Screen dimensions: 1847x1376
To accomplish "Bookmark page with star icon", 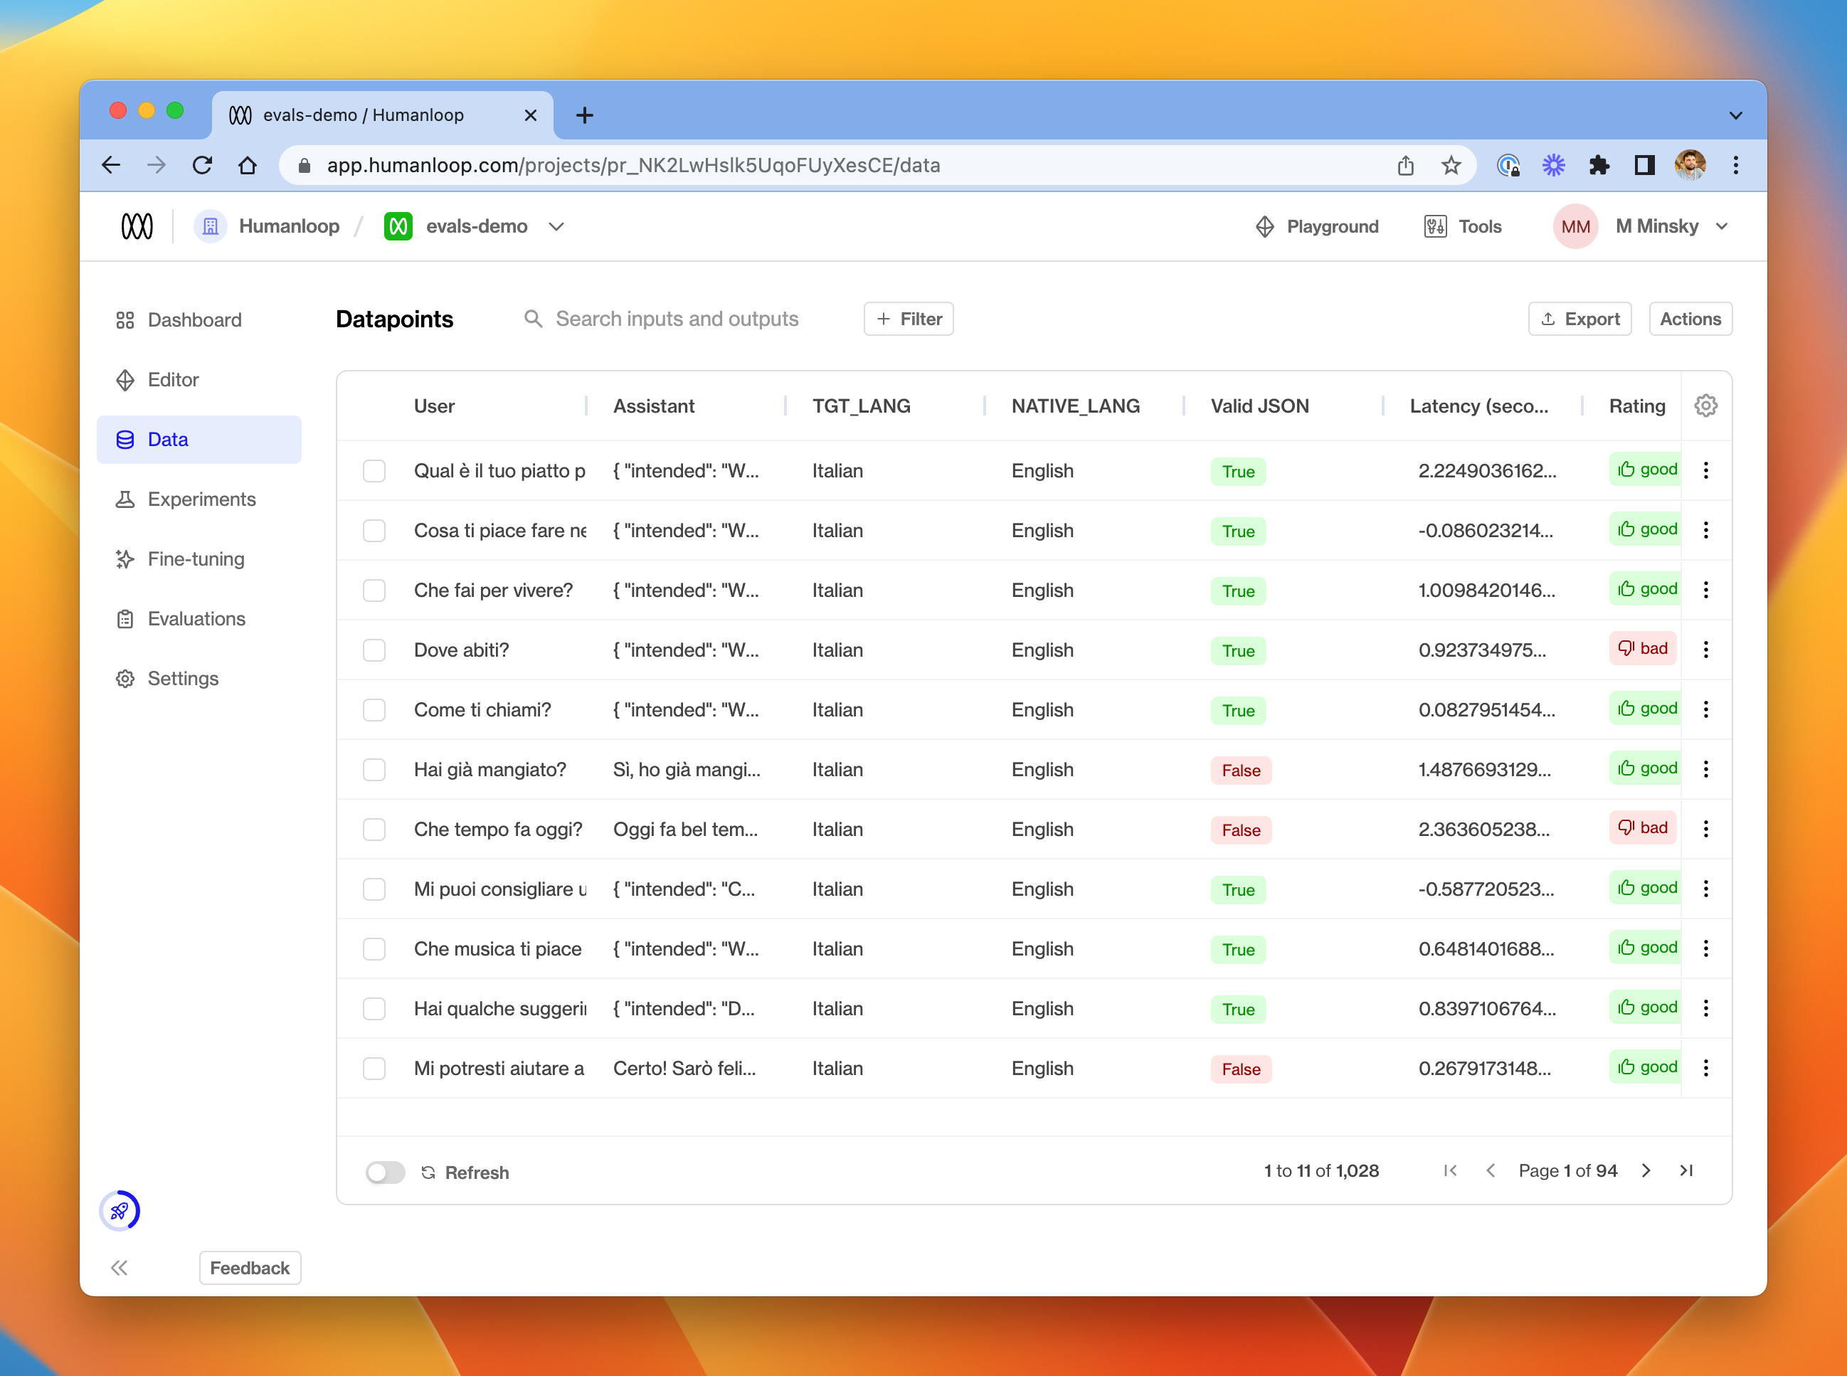I will 1451,165.
